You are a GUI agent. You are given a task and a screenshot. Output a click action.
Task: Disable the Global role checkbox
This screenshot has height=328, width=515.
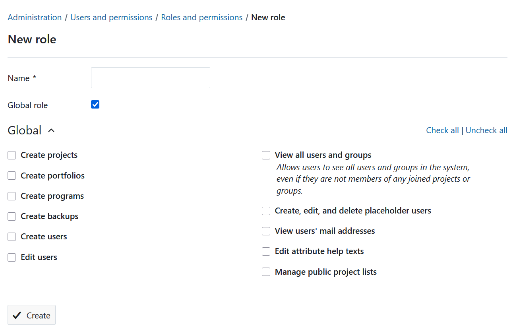(x=95, y=104)
